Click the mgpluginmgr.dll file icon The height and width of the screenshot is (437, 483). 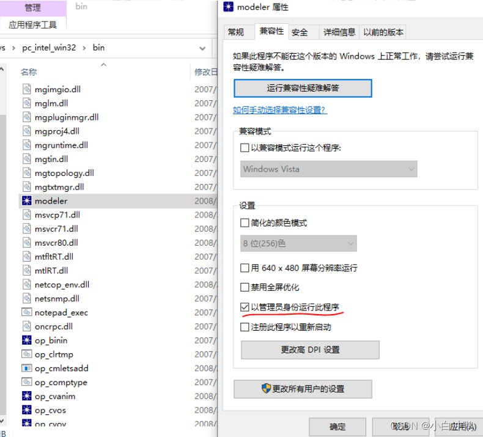point(27,117)
